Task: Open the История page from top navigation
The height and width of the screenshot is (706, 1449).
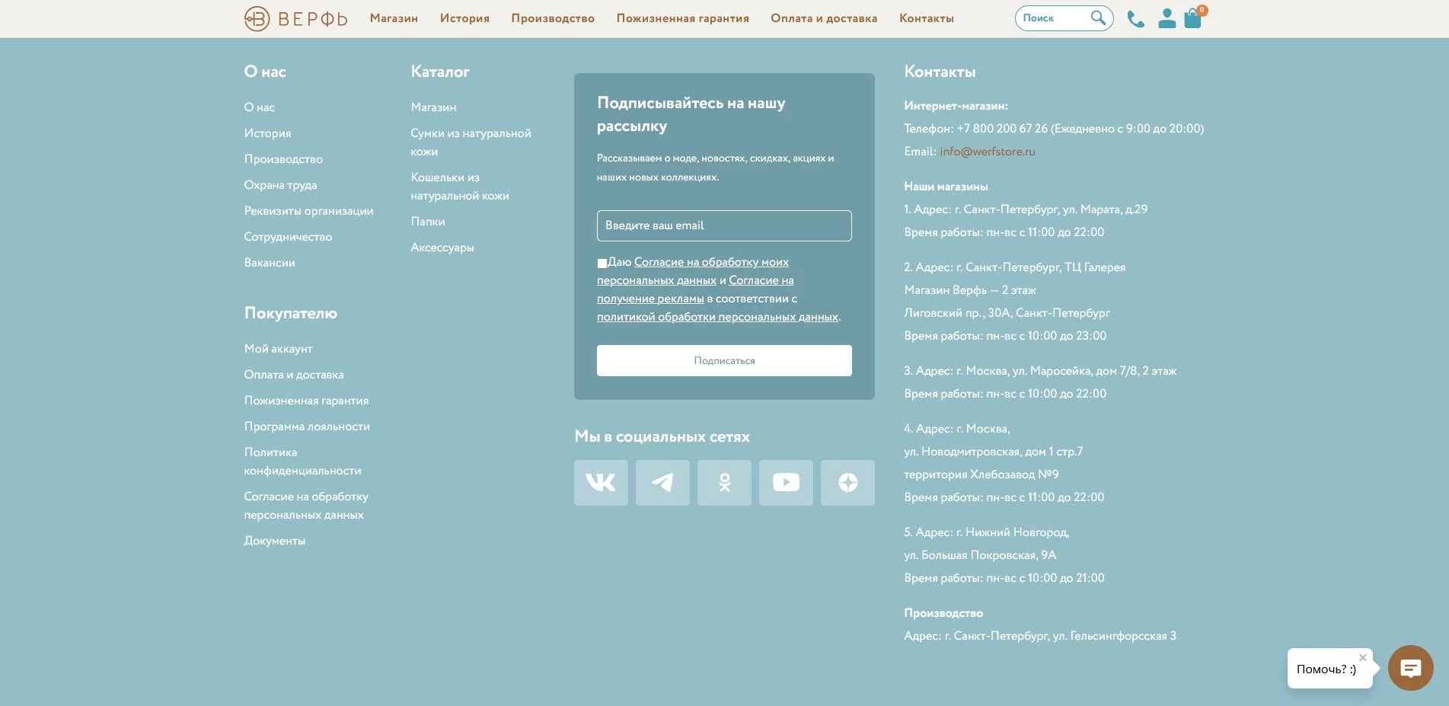Action: click(x=464, y=18)
